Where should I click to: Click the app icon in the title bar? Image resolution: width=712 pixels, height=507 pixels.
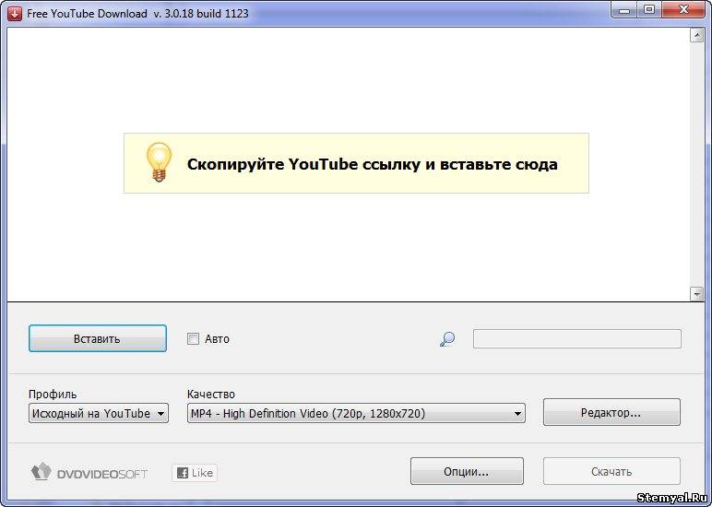tap(15, 13)
